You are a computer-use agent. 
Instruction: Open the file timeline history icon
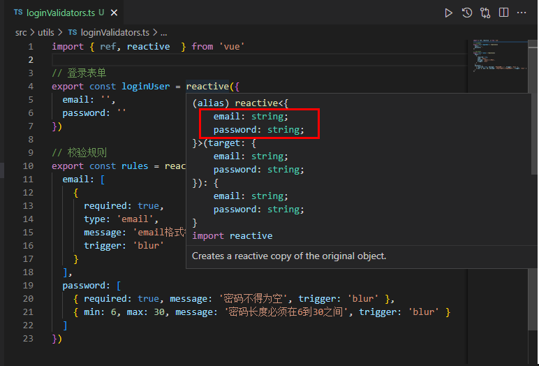tap(467, 13)
